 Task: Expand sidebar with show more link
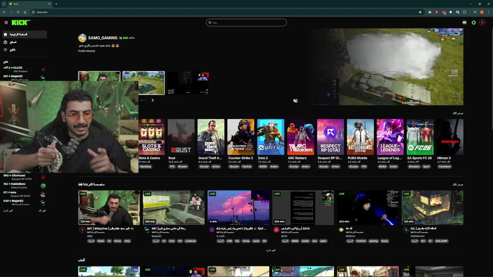click(8, 211)
